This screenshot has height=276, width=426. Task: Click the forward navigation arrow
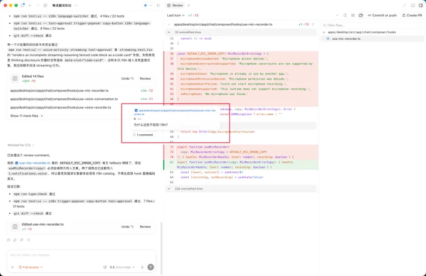(38, 5)
